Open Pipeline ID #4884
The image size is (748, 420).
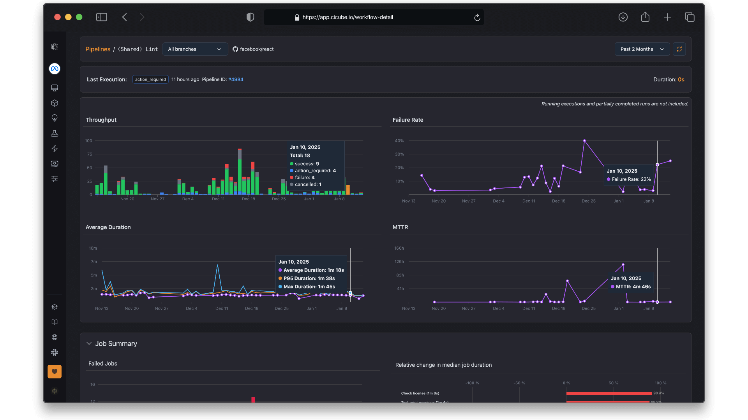point(236,79)
